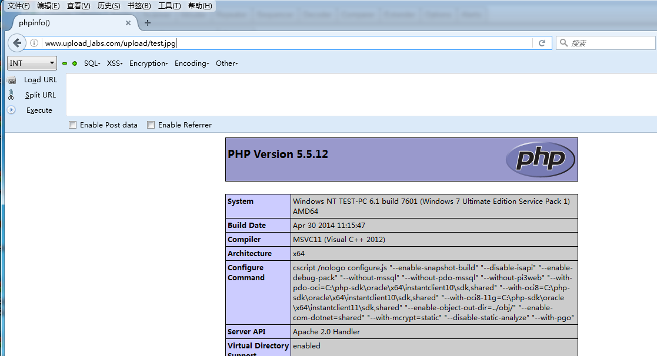Select the Architecture label
The width and height of the screenshot is (657, 356).
tap(250, 254)
